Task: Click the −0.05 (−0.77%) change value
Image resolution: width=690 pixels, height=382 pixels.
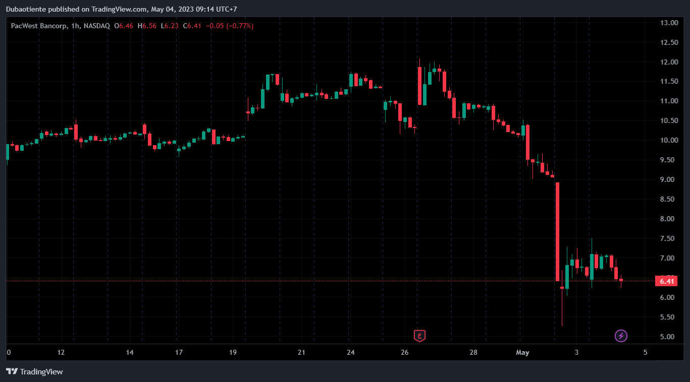Action: coord(230,26)
